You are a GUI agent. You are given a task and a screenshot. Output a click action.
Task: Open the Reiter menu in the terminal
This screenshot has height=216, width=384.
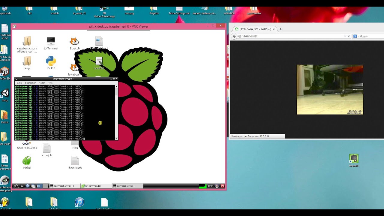click(42, 83)
